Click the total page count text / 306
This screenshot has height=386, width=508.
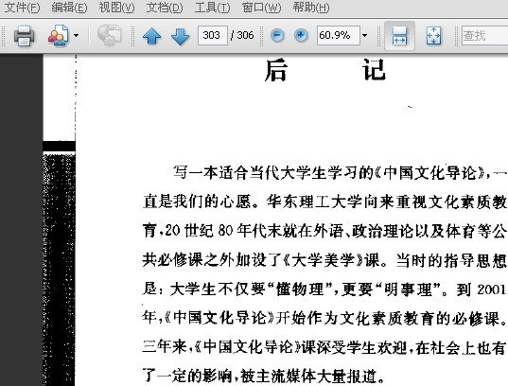(x=242, y=35)
